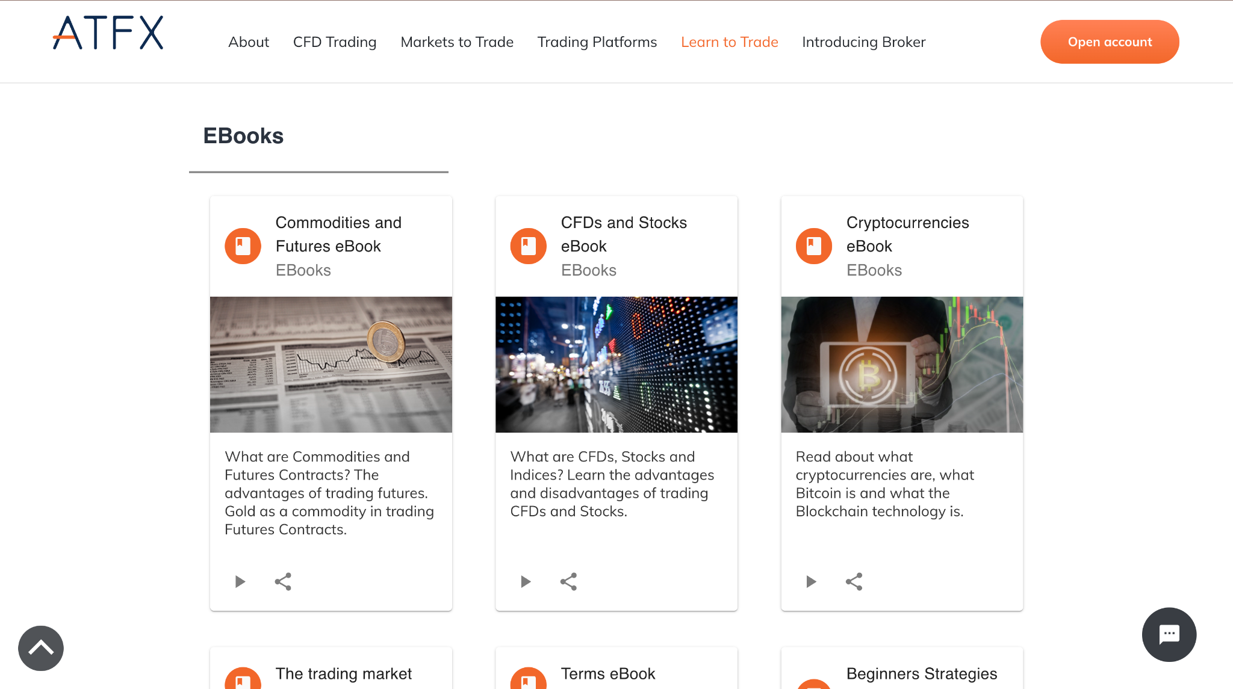
Task: Click the Open account button
Action: pyautogui.click(x=1110, y=42)
